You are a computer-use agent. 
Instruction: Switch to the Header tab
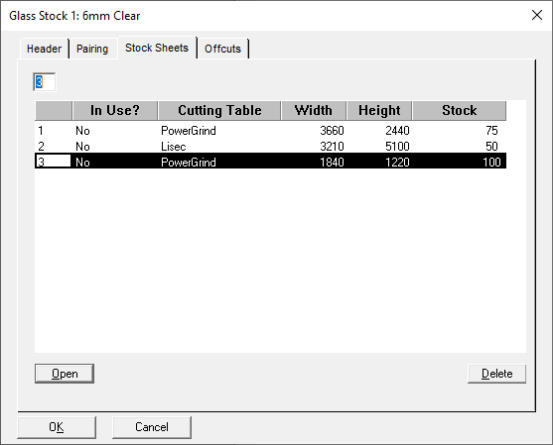click(44, 49)
